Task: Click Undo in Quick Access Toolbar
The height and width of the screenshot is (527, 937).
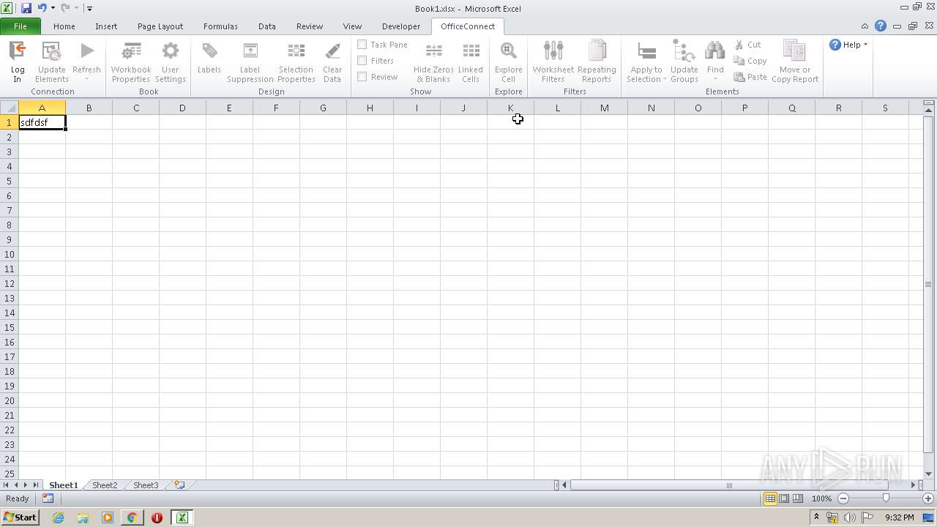Action: [42, 8]
